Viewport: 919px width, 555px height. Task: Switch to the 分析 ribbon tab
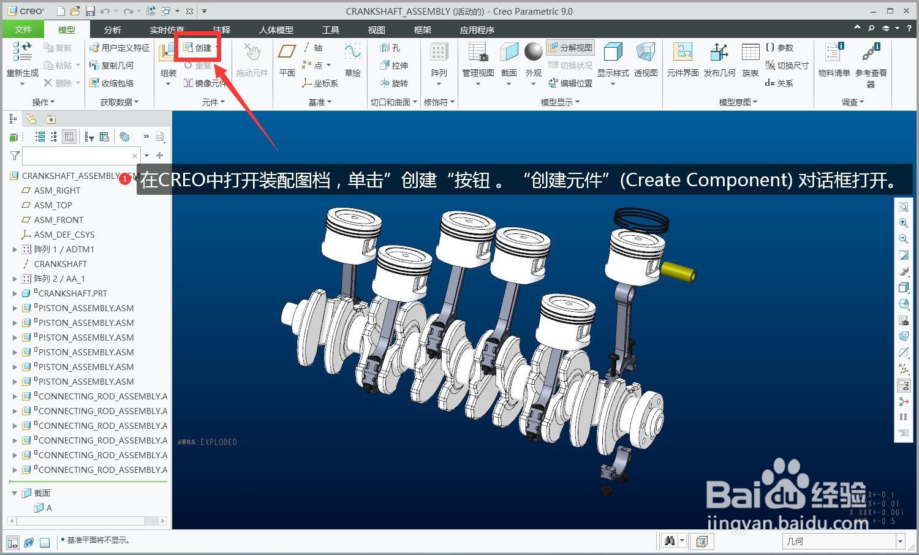[112, 29]
